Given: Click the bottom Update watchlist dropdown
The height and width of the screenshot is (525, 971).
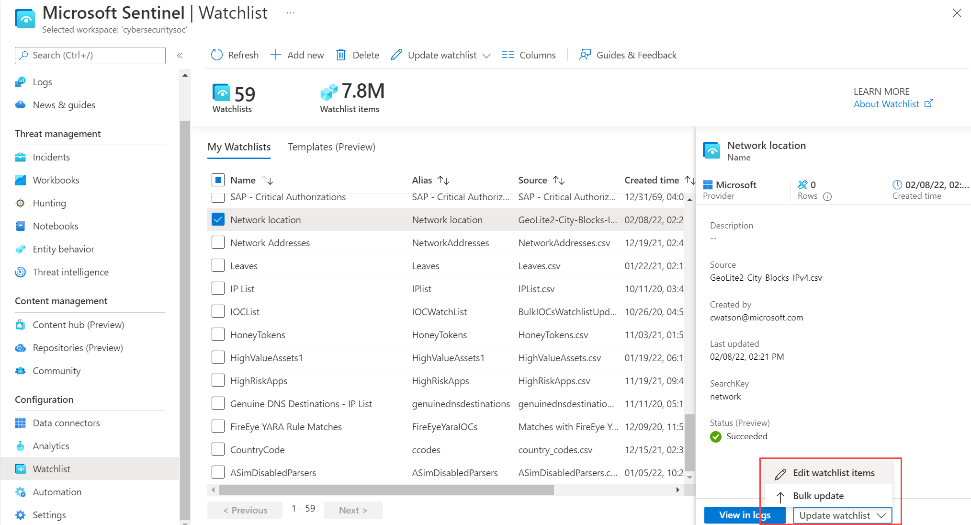Looking at the screenshot, I should click(842, 515).
